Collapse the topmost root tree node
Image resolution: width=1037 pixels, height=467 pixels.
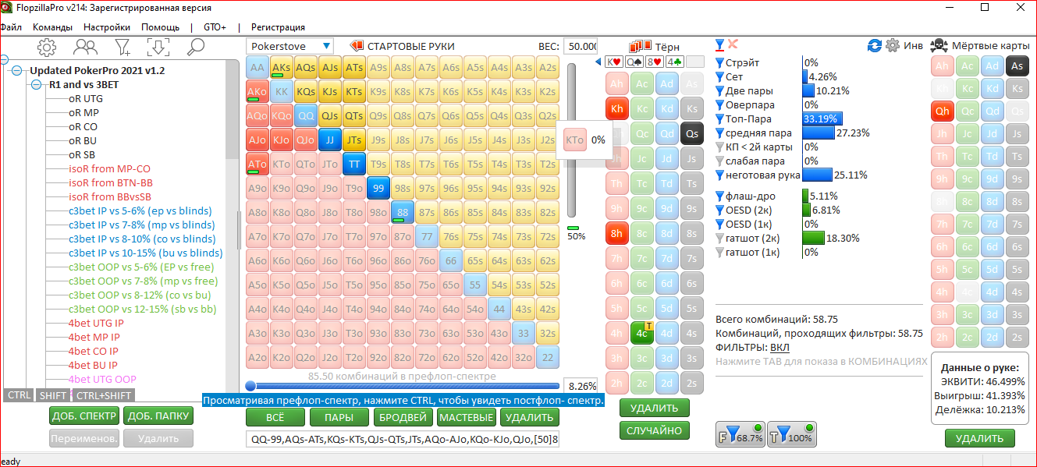point(3,59)
